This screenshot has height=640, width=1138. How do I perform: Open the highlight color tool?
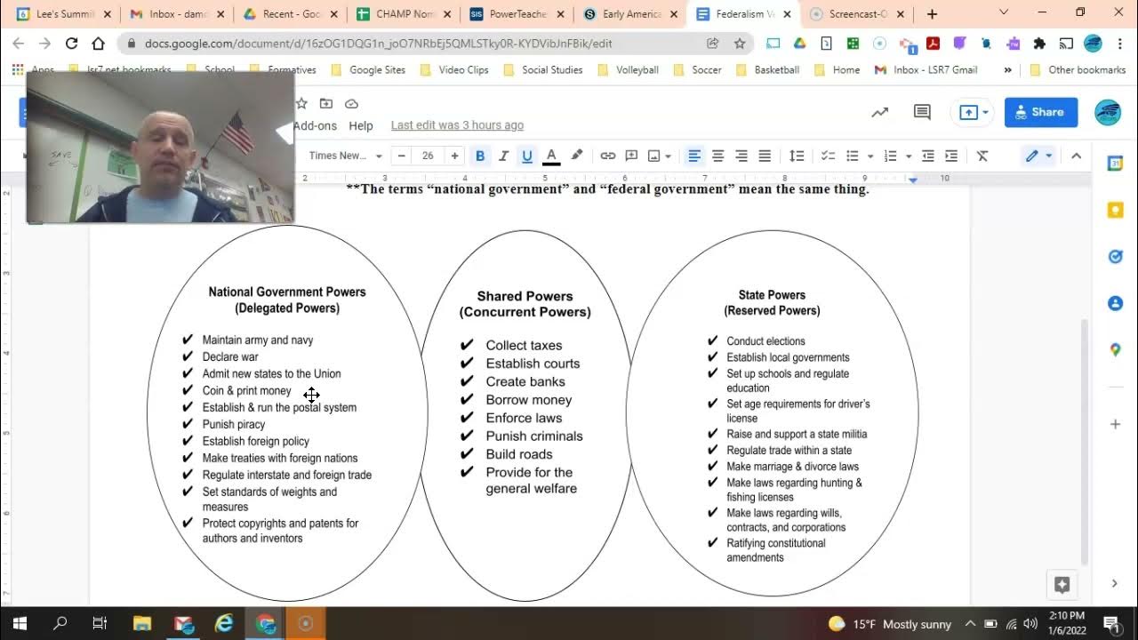(x=576, y=156)
